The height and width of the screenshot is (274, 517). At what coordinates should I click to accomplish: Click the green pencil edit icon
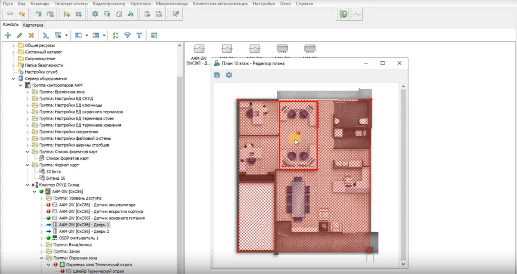point(20,35)
